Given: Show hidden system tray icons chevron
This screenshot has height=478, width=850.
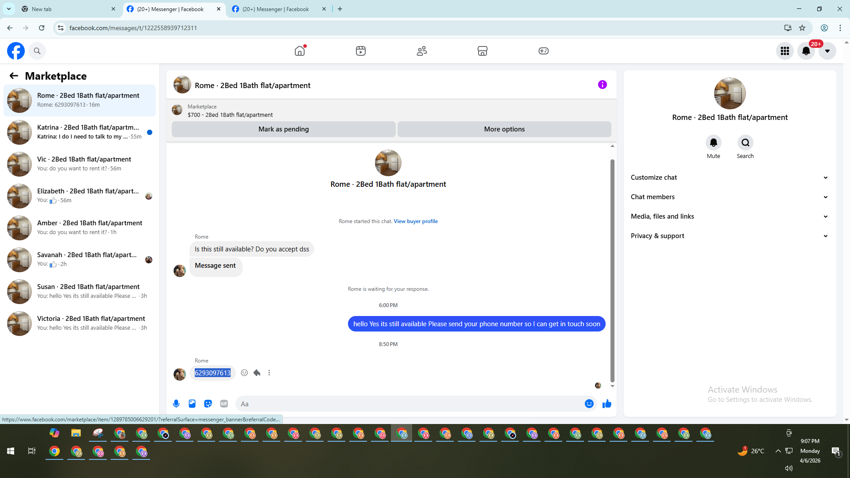Looking at the screenshot, I should coord(778,451).
